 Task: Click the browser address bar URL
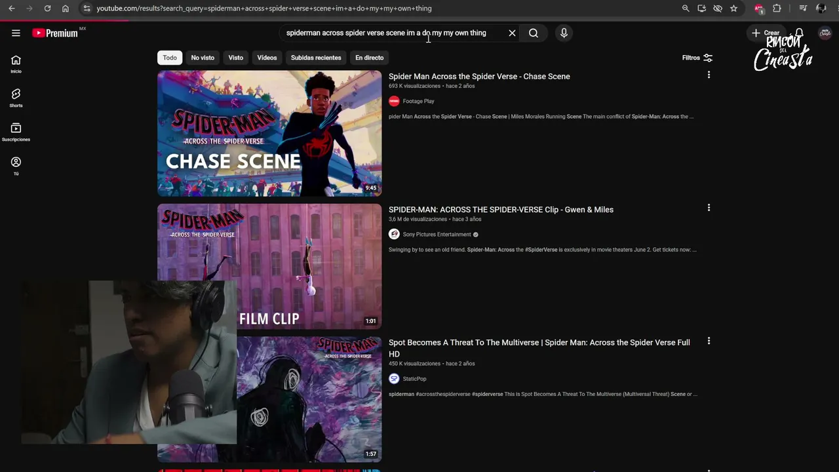point(263,9)
